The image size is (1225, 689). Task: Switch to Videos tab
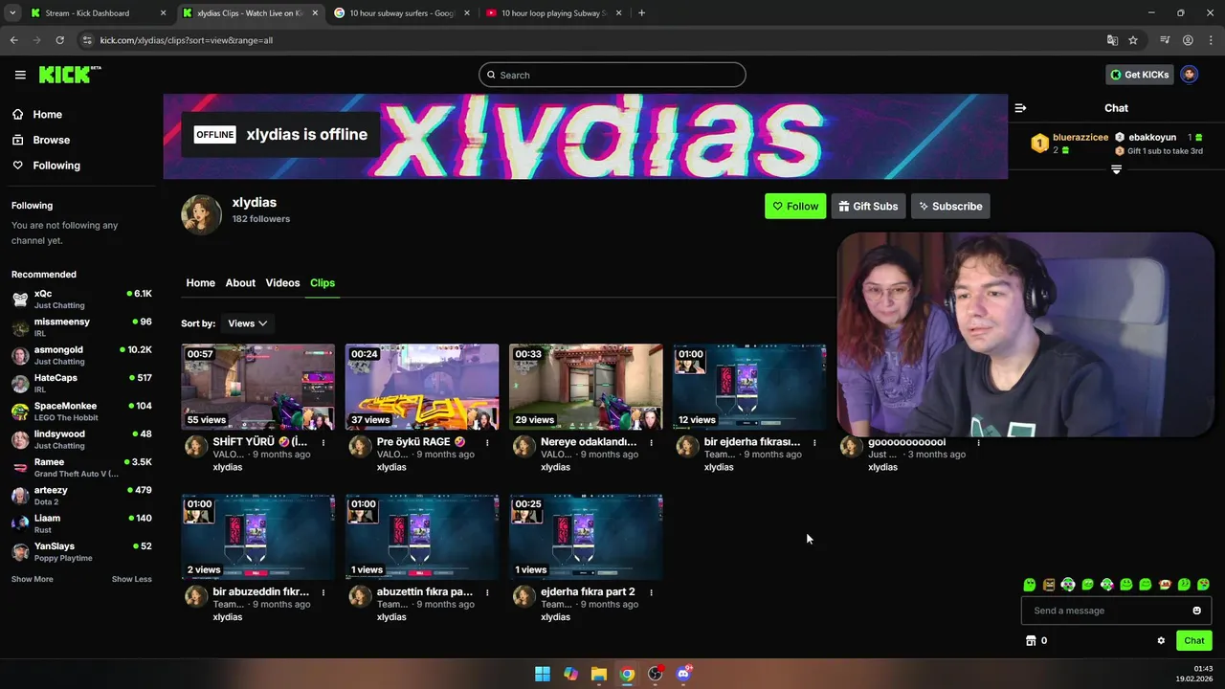[282, 283]
